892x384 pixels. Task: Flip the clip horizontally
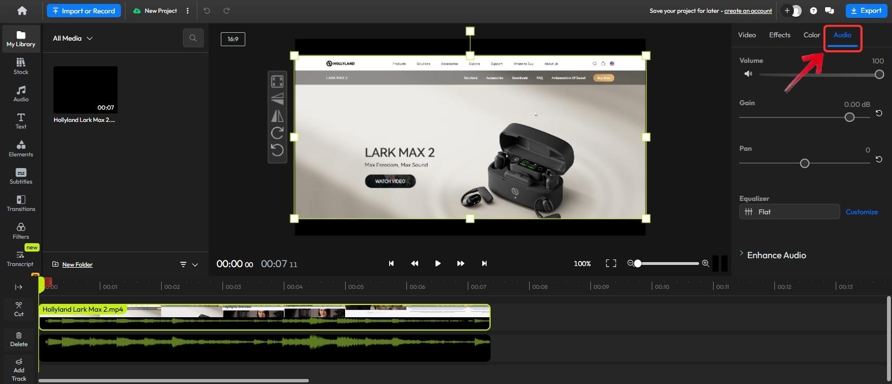coord(277,116)
